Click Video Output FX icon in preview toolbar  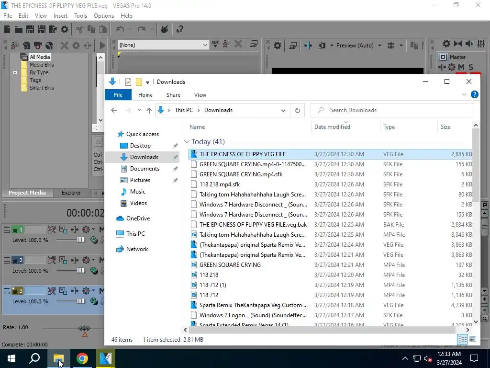tap(308, 46)
